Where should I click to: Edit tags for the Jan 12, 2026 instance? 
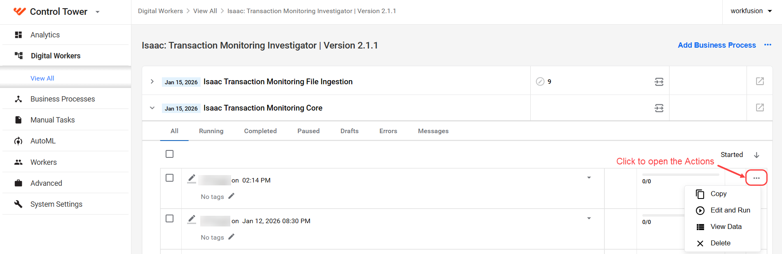coord(231,237)
